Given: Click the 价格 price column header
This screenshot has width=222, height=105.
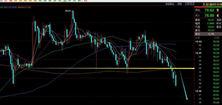Looking at the screenshot, I should click(216, 38).
